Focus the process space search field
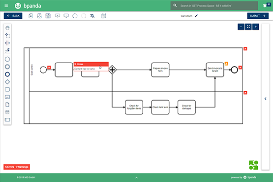The height and width of the screenshot is (182, 273). 214,6
